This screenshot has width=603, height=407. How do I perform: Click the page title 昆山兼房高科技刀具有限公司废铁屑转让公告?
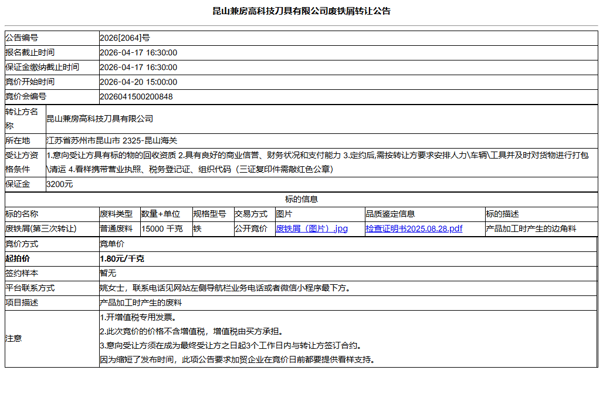tap(301, 11)
